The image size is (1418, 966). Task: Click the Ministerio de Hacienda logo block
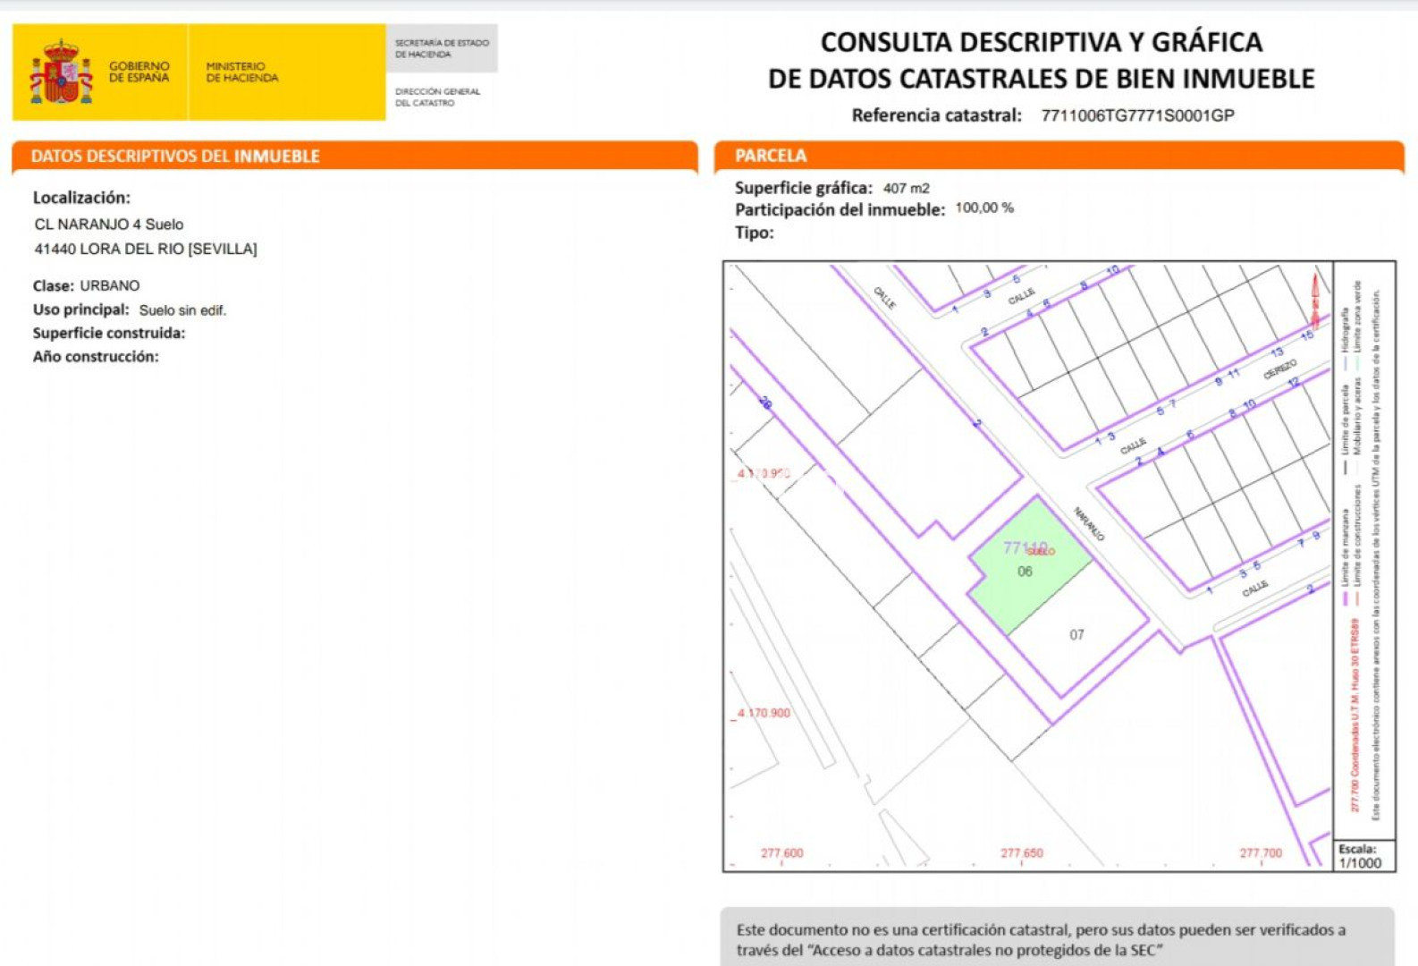(x=241, y=72)
